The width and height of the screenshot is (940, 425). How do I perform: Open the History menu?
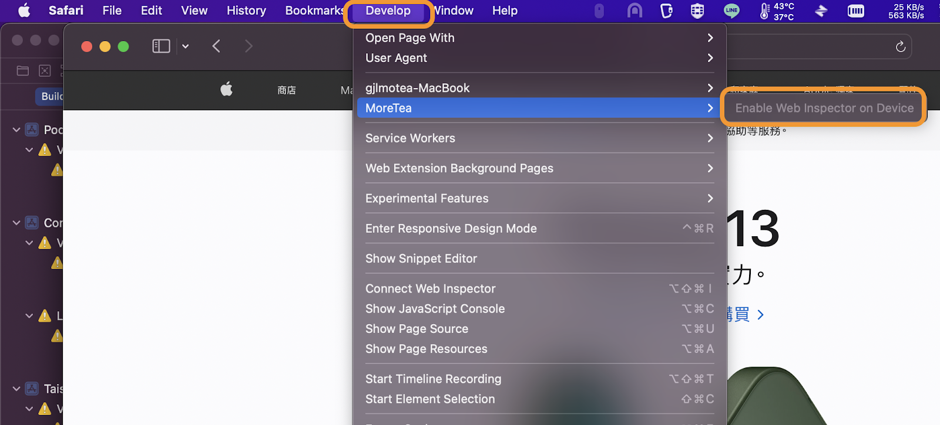point(246,11)
